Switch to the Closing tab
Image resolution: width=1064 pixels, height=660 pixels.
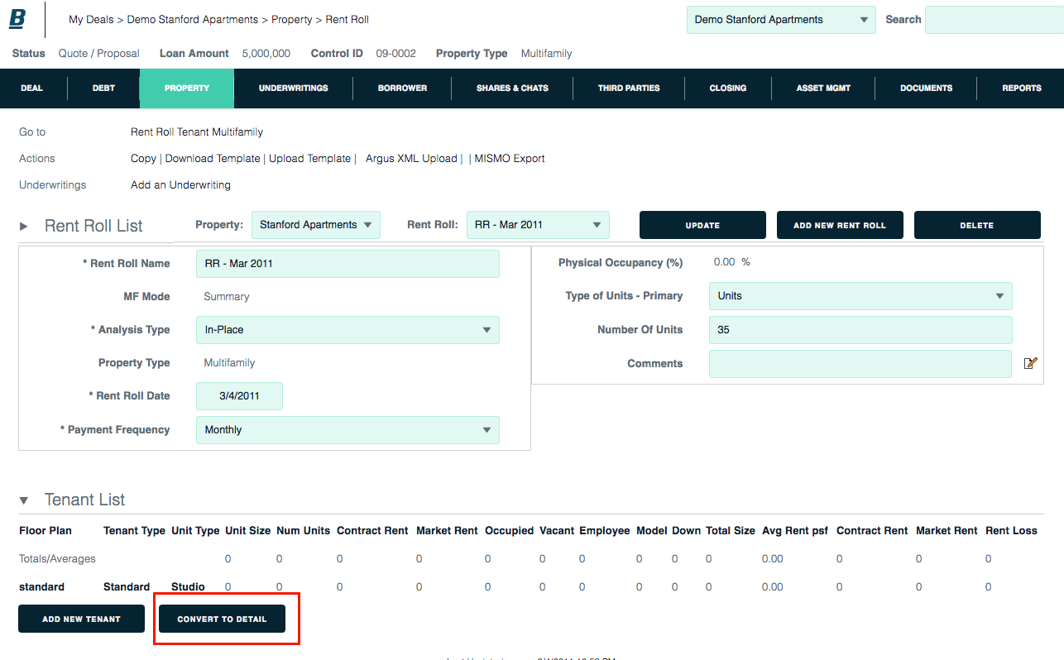[728, 88]
